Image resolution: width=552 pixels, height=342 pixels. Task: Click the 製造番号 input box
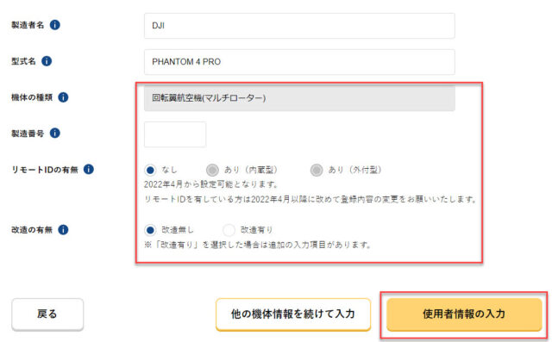pyautogui.click(x=175, y=134)
